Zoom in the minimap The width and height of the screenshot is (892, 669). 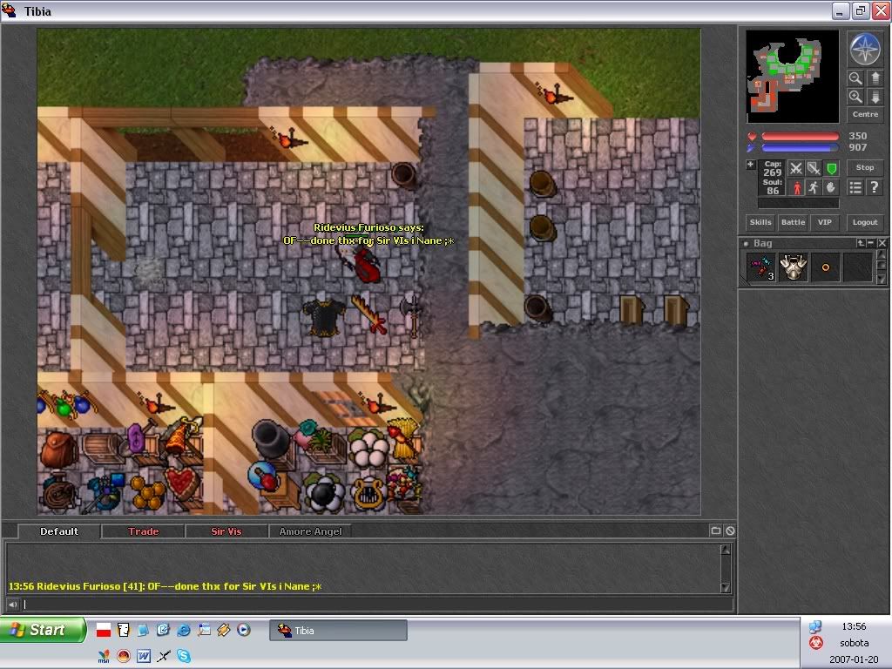coord(855,97)
